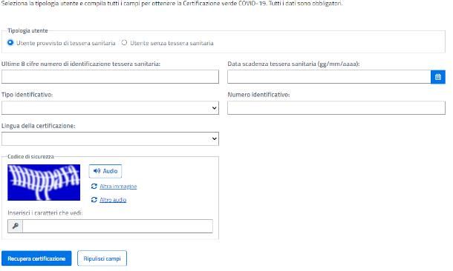Click the 'Numero identificativo:' label
Screen dimensions: 453x271
pos(258,95)
